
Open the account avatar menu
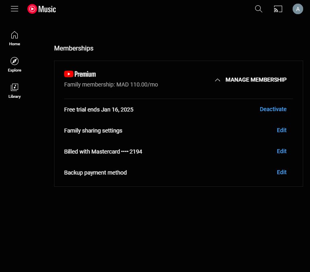coord(297,9)
